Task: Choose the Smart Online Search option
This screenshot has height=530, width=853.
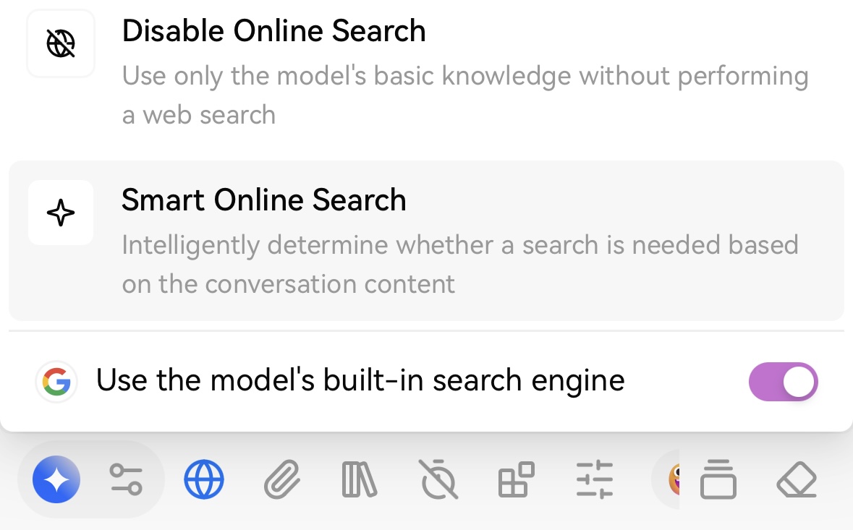Action: (x=427, y=240)
